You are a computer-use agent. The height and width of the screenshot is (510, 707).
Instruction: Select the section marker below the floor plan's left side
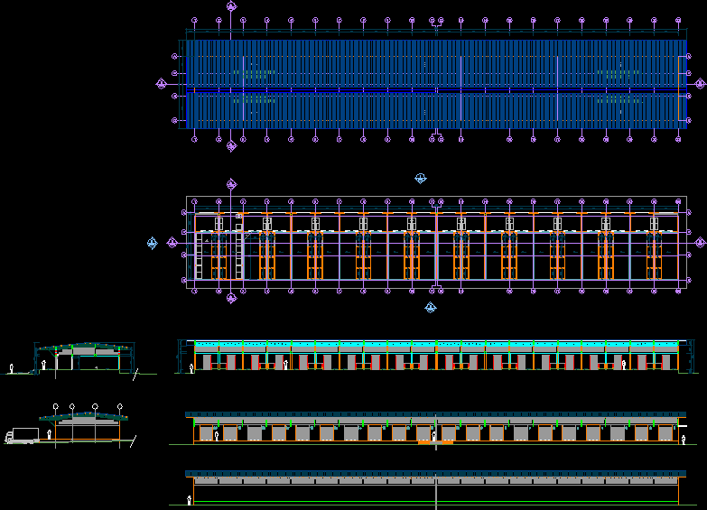click(x=231, y=298)
